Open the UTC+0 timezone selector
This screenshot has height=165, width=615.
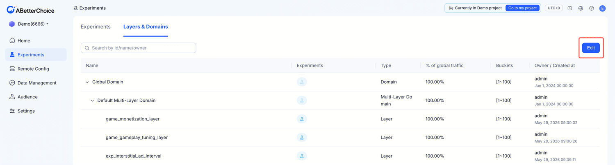553,8
